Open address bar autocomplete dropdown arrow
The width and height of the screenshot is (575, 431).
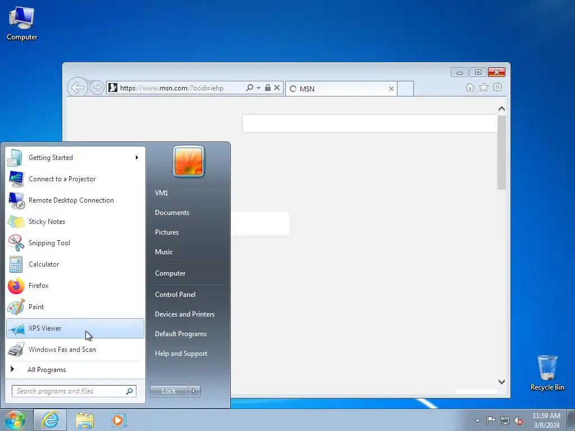258,88
